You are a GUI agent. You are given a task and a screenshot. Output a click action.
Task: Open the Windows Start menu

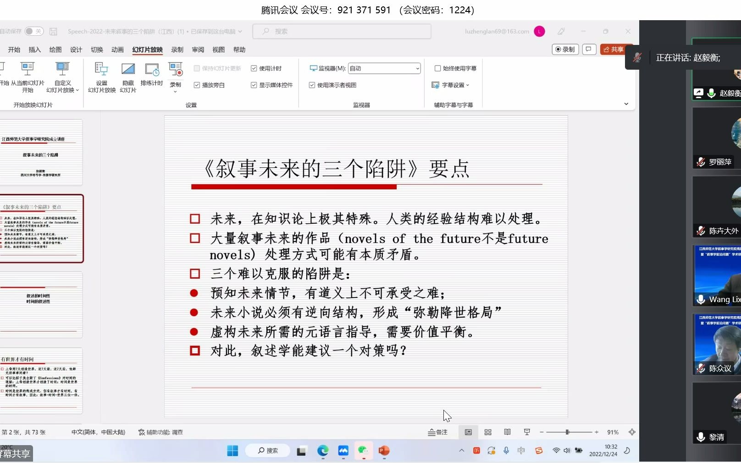tap(232, 451)
